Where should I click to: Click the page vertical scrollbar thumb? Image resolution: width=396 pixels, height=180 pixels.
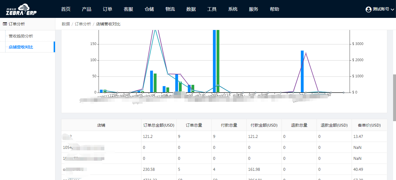coord(394,98)
